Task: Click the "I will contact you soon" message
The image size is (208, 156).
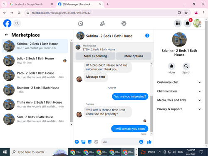Action: pos(129,129)
